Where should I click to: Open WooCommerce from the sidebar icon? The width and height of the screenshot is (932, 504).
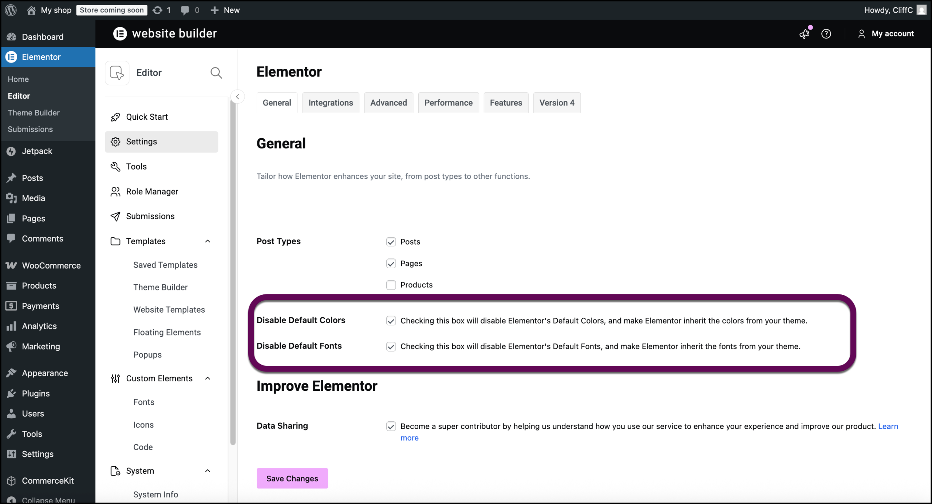11,265
